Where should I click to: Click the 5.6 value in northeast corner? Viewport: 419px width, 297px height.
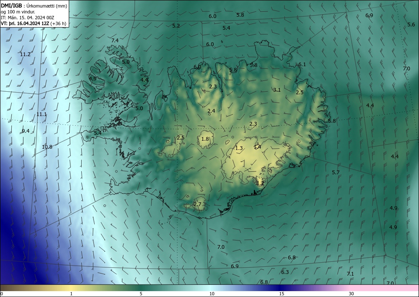point(411,25)
